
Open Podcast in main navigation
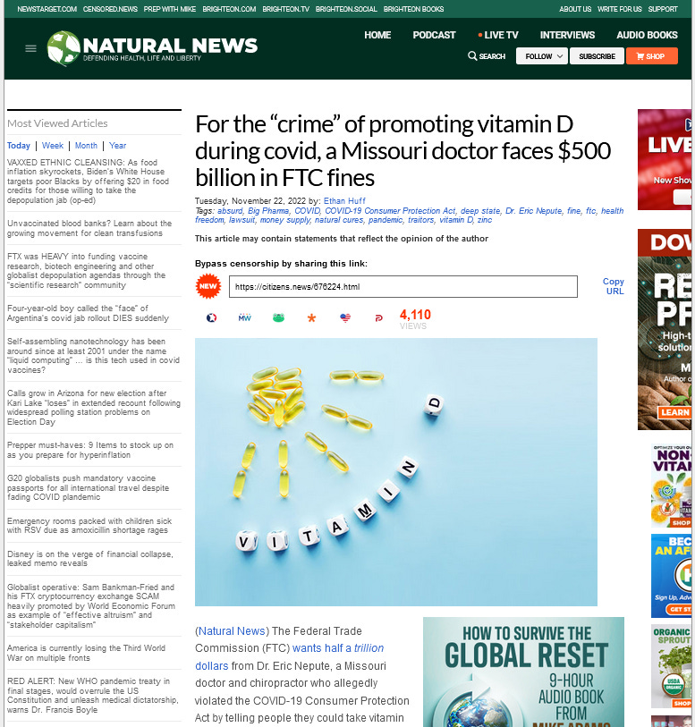pos(434,35)
